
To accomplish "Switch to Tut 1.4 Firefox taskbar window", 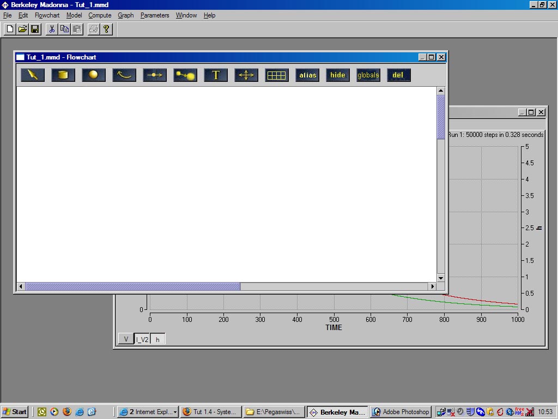I will 211,412.
